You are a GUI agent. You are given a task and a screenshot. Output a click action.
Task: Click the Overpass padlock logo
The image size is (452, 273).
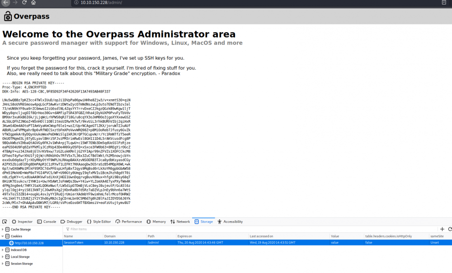click(8, 17)
